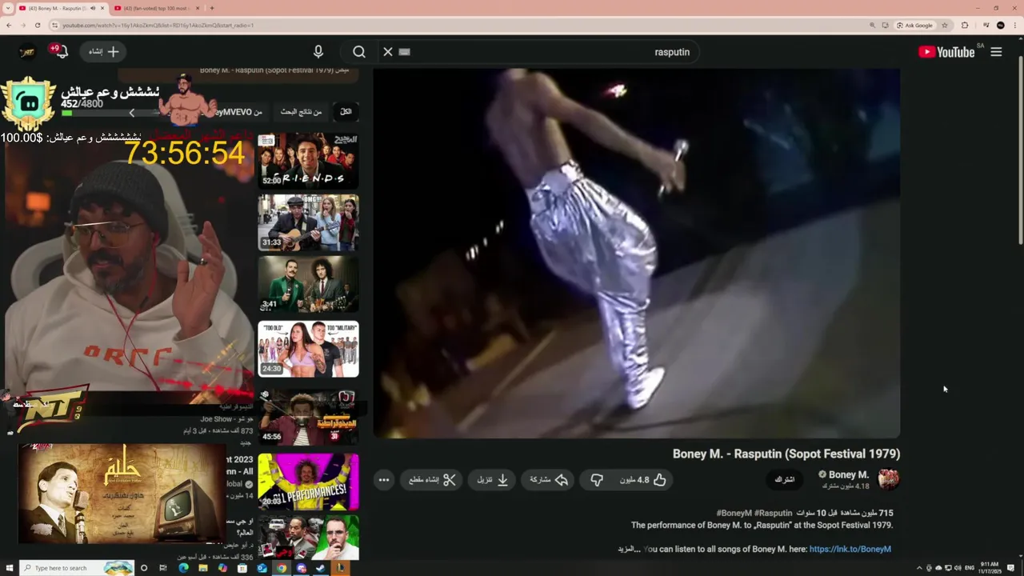
Task: Open Chrome from the taskbar
Action: (x=282, y=568)
